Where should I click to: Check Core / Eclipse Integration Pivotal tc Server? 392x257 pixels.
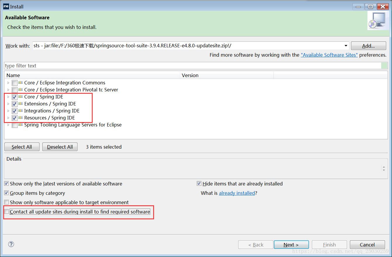coord(15,90)
